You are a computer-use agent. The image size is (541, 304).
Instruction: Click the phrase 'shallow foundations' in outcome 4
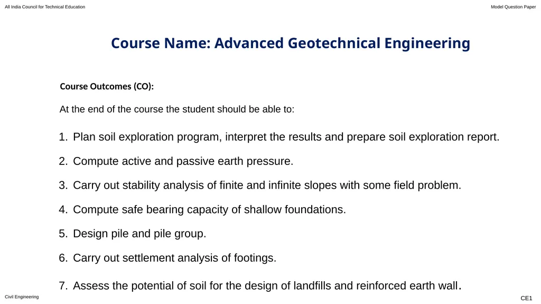[x=295, y=210]
